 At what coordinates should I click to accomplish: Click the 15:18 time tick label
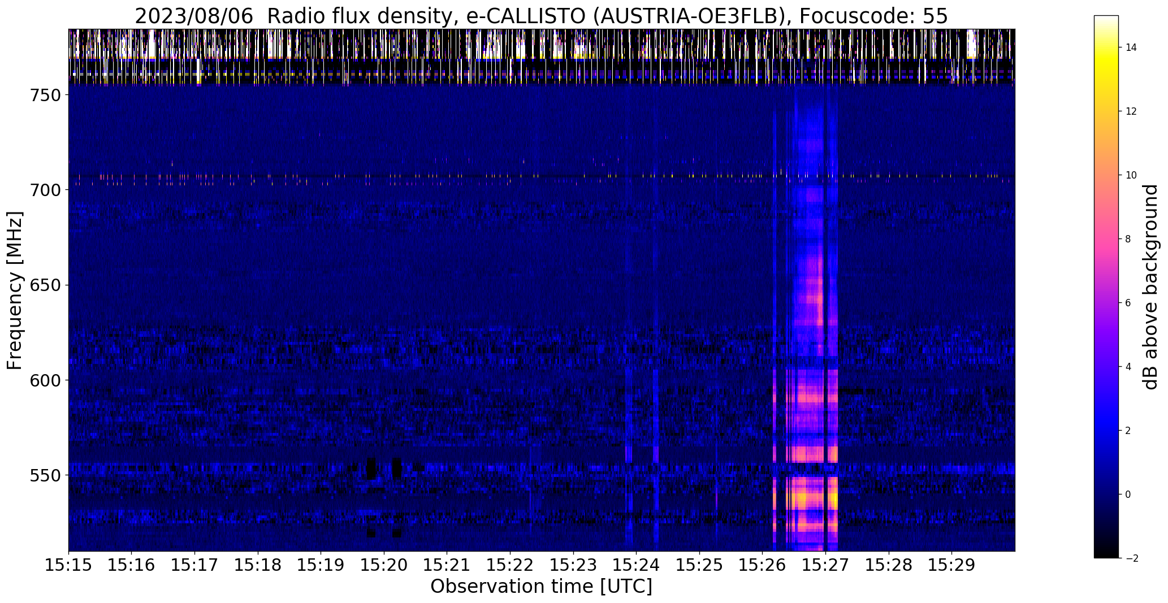point(258,565)
